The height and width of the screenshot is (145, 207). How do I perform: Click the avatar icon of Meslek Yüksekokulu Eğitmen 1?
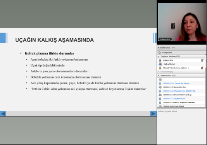[160, 68]
